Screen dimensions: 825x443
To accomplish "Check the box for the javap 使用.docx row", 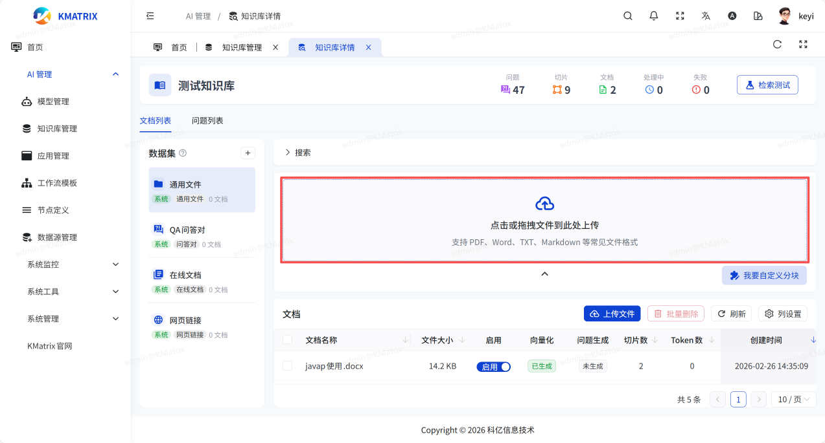I will (x=288, y=366).
